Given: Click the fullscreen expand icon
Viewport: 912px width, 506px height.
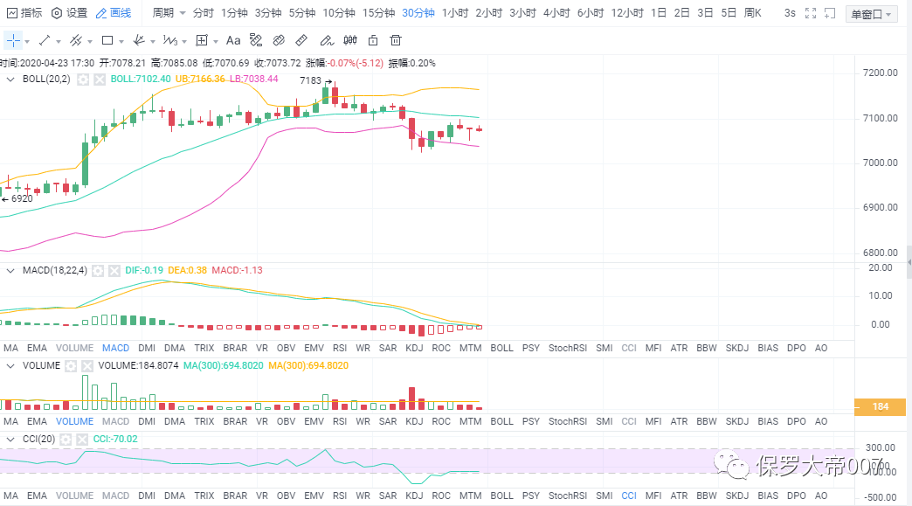Looking at the screenshot, I should (810, 13).
